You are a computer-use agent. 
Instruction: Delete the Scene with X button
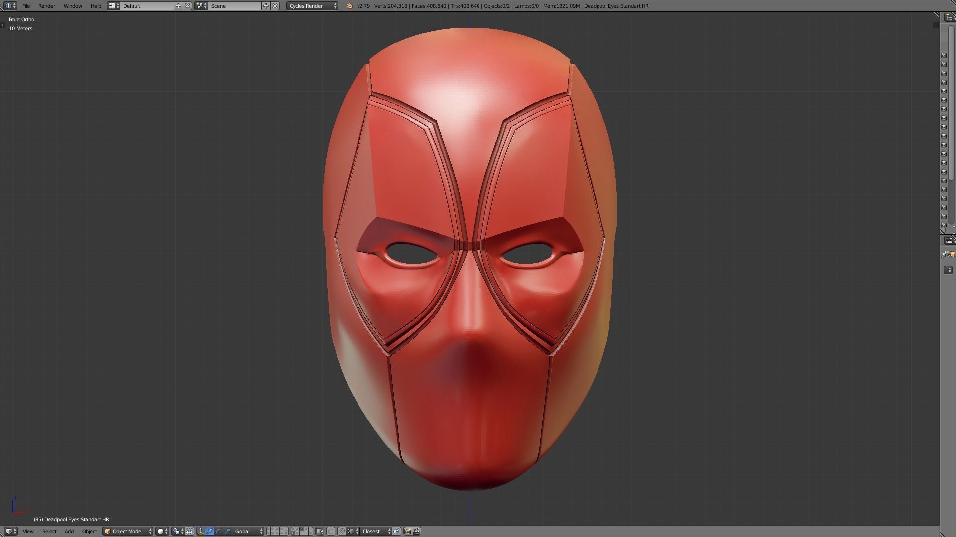[x=275, y=6]
